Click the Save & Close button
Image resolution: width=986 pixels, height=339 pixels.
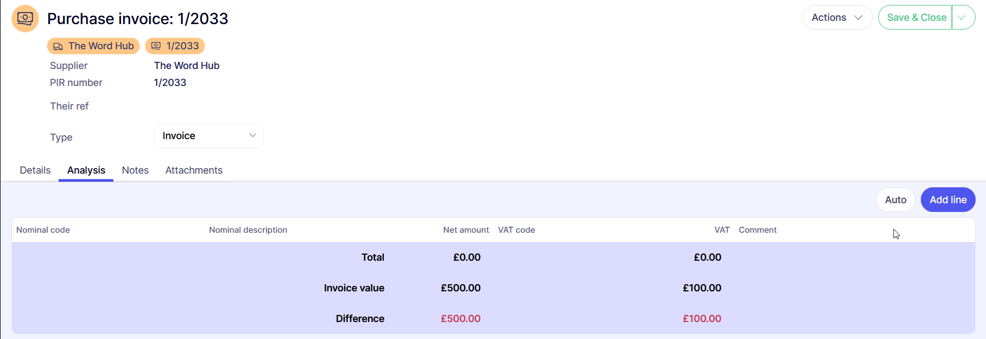pyautogui.click(x=915, y=18)
